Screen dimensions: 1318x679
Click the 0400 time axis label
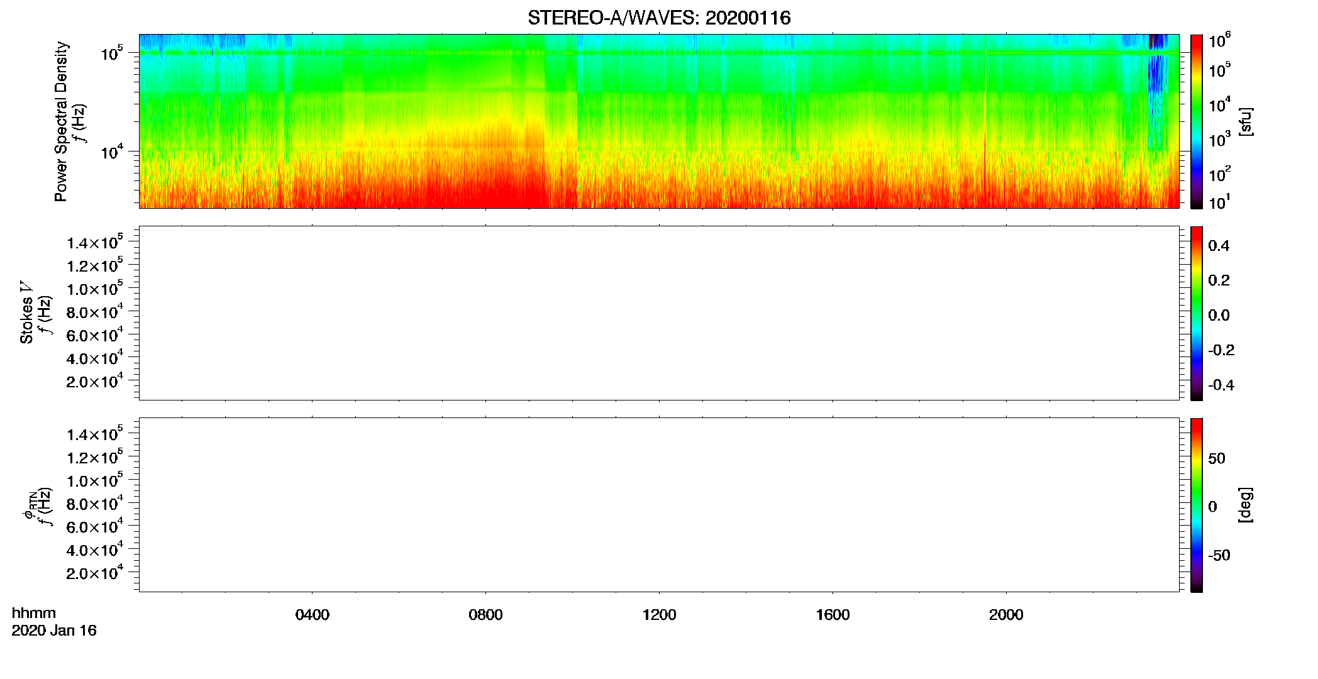click(x=313, y=615)
